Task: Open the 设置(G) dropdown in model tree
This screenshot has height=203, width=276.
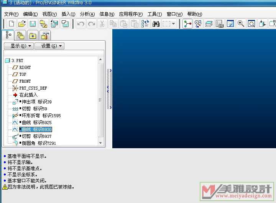Action: tap(49, 46)
